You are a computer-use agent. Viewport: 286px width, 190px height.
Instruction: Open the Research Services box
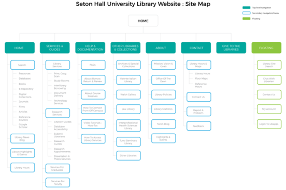(x=58, y=113)
